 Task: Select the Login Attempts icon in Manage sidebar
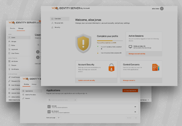(x=10, y=89)
